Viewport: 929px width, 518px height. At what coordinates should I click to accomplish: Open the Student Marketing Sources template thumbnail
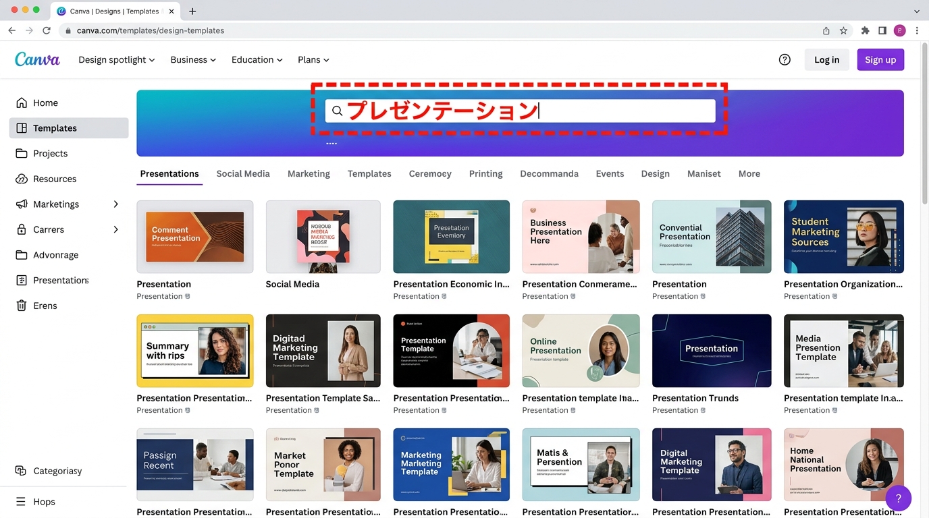click(x=843, y=237)
